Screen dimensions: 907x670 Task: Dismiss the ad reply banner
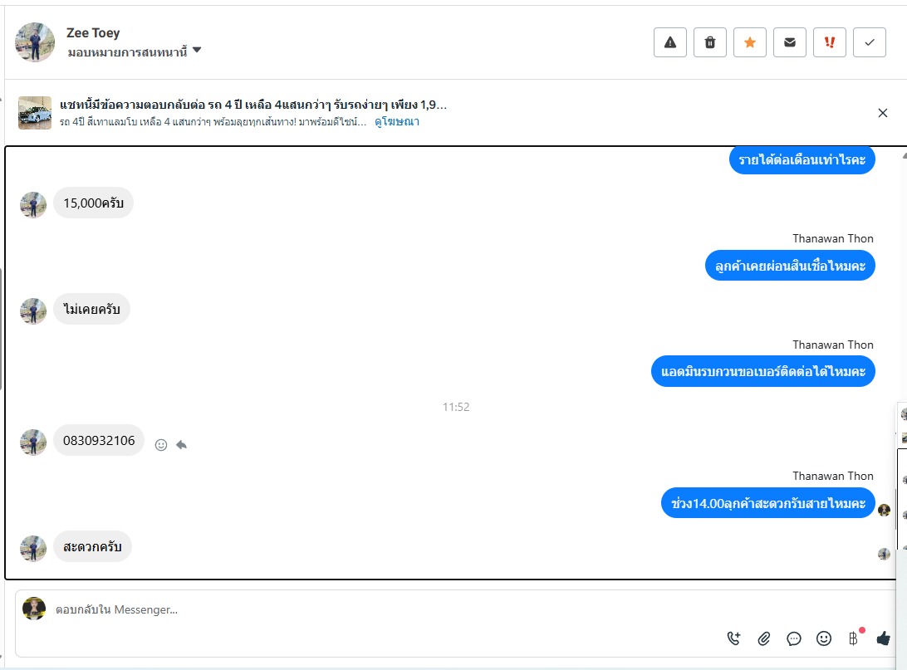click(883, 113)
